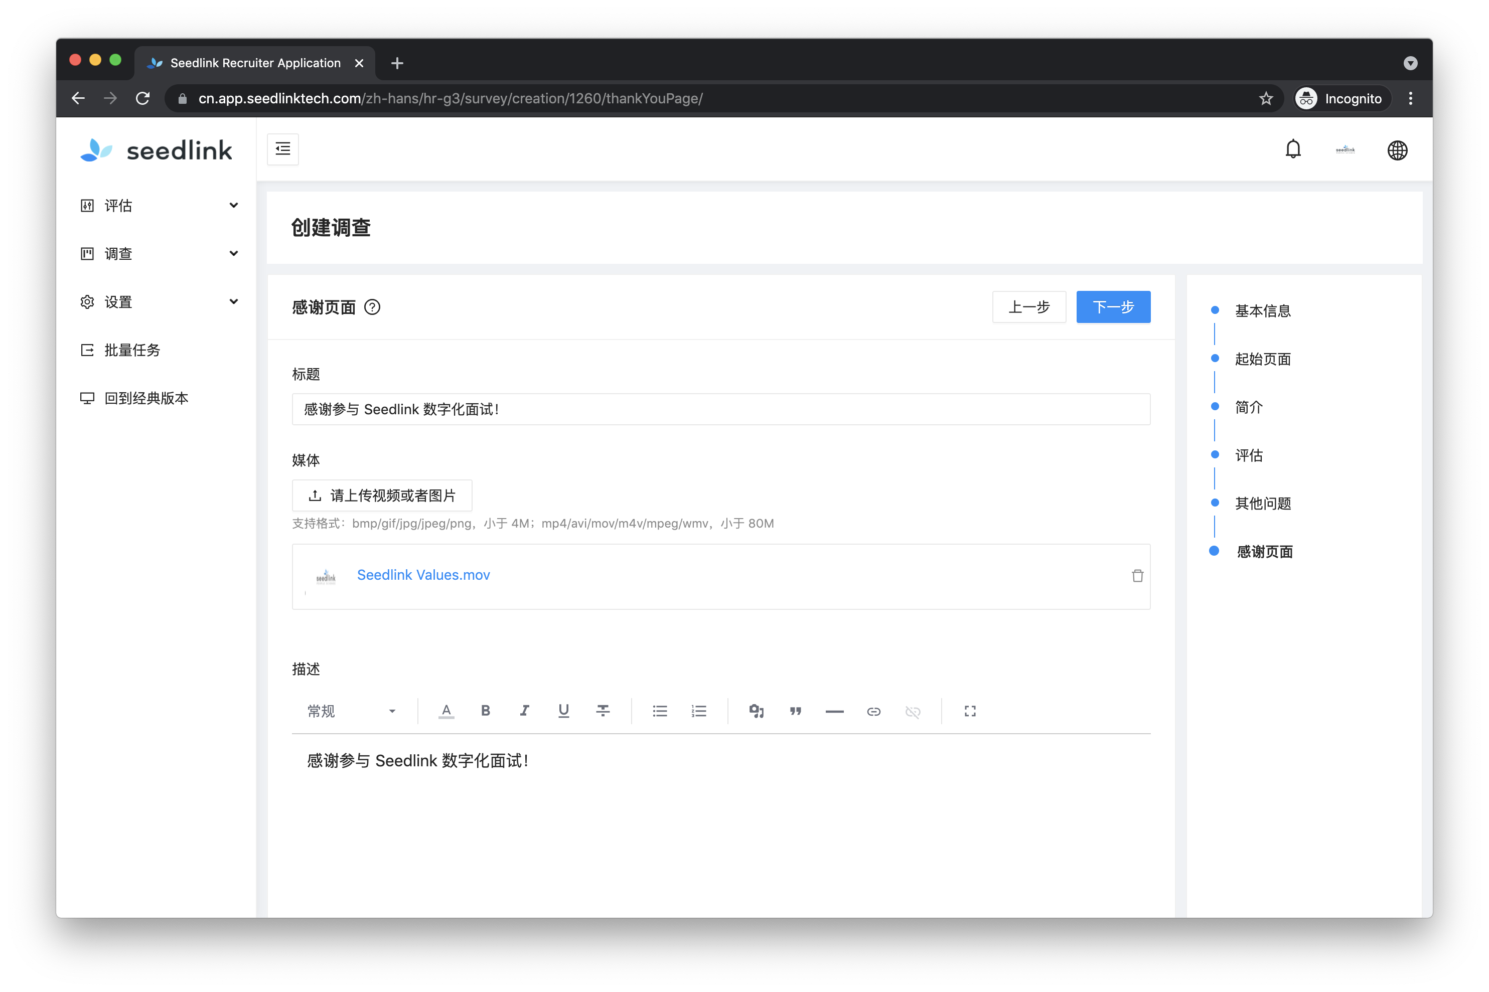This screenshot has width=1489, height=992.
Task: Open notifications bell
Action: pos(1292,149)
